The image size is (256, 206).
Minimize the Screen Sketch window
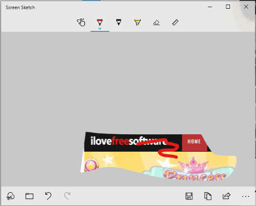click(x=210, y=7)
